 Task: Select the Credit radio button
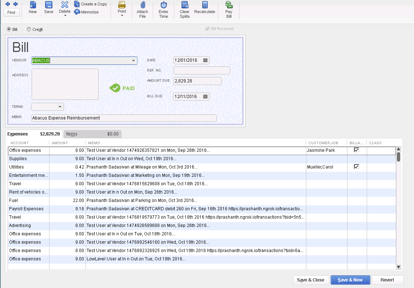(x=29, y=29)
